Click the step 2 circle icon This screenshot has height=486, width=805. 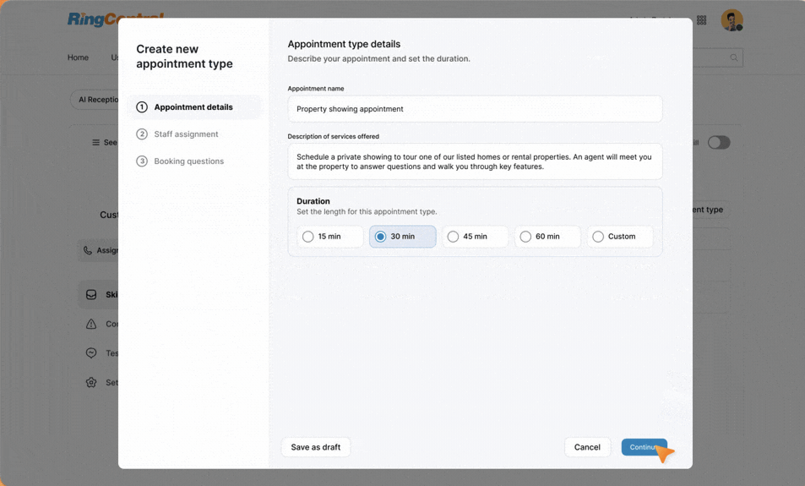142,134
